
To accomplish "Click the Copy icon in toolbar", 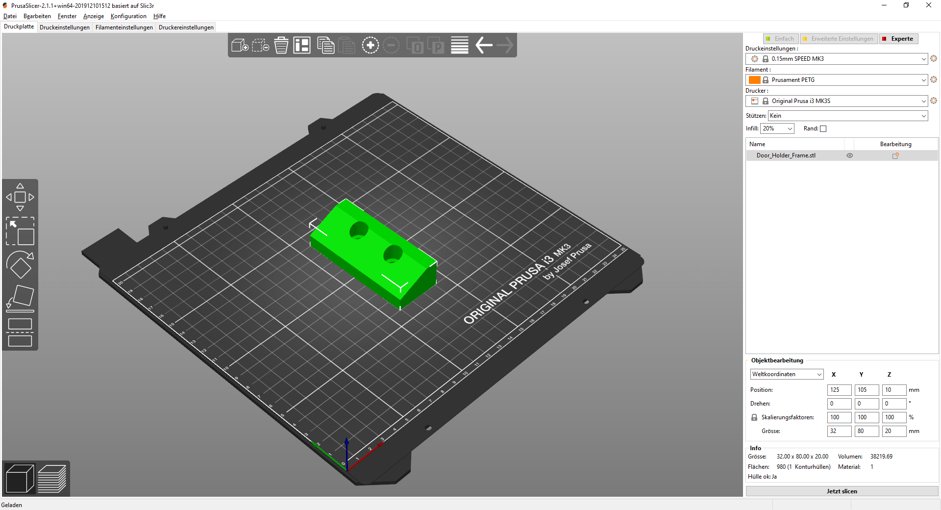I will tap(325, 46).
